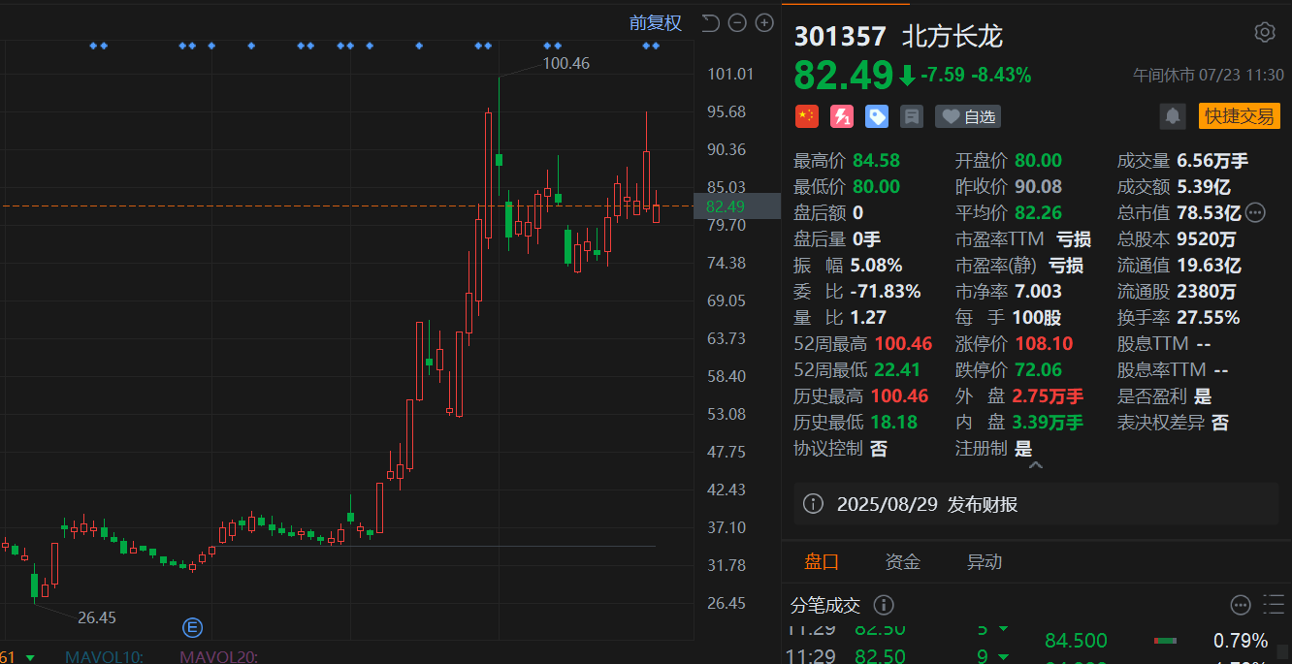The image size is (1292, 664).
Task: Click the 分笔成交 section title
Action: click(825, 606)
